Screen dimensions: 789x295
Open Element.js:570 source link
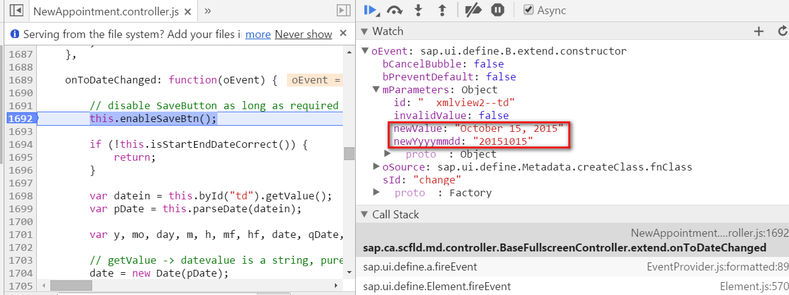pyautogui.click(x=754, y=286)
